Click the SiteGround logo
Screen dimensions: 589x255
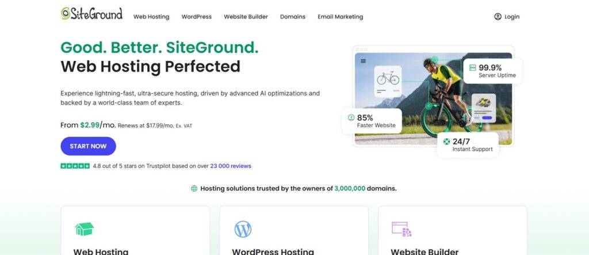(91, 14)
